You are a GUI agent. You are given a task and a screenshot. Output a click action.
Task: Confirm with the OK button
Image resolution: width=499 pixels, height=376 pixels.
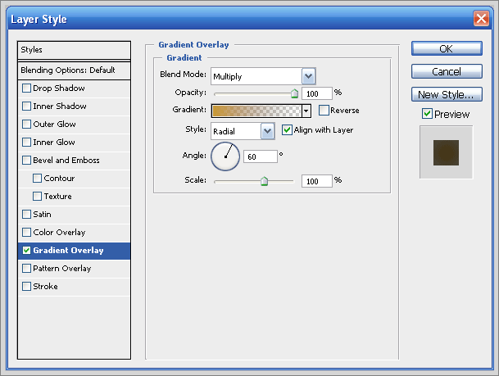coord(447,48)
